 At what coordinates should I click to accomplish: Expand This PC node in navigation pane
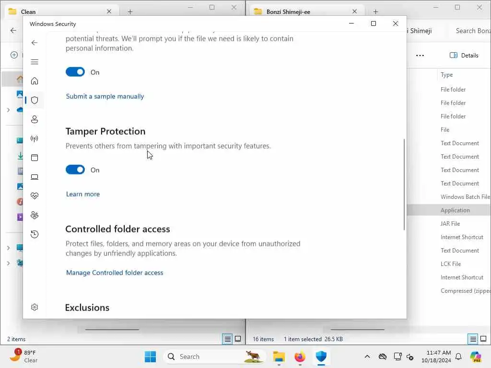click(x=9, y=248)
